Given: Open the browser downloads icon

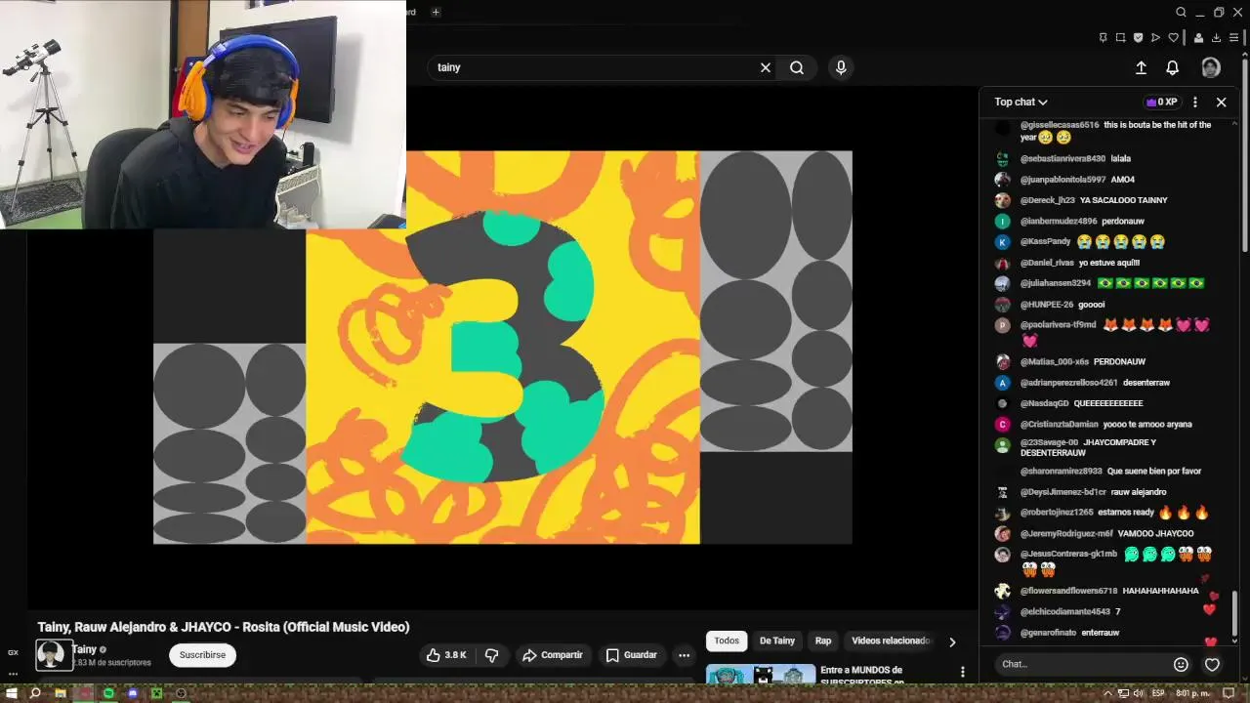Looking at the screenshot, I should (1217, 38).
